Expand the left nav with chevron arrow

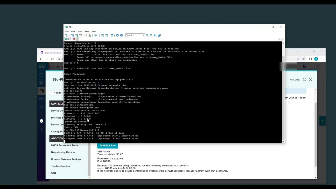pyautogui.click(x=41, y=129)
